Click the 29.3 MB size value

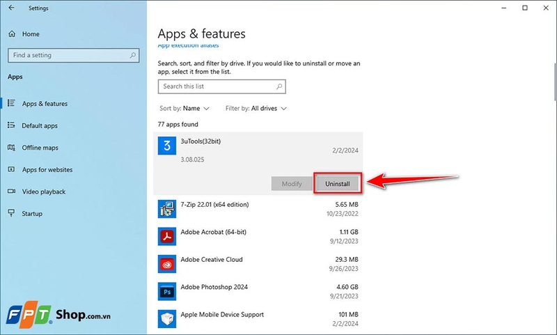pos(346,259)
